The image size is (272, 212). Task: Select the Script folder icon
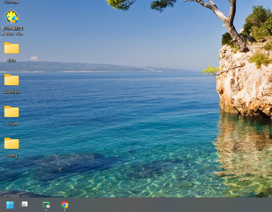[x=11, y=112]
